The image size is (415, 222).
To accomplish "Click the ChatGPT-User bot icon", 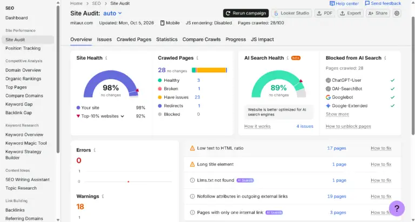I will pos(328,80).
